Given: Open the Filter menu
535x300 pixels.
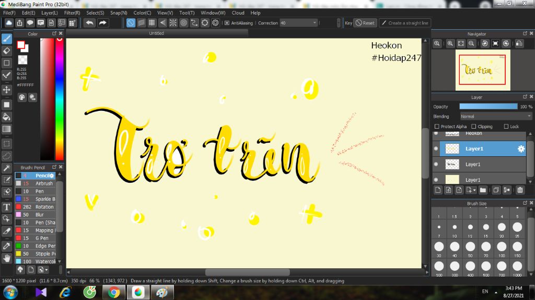Looking at the screenshot, I should (x=72, y=13).
